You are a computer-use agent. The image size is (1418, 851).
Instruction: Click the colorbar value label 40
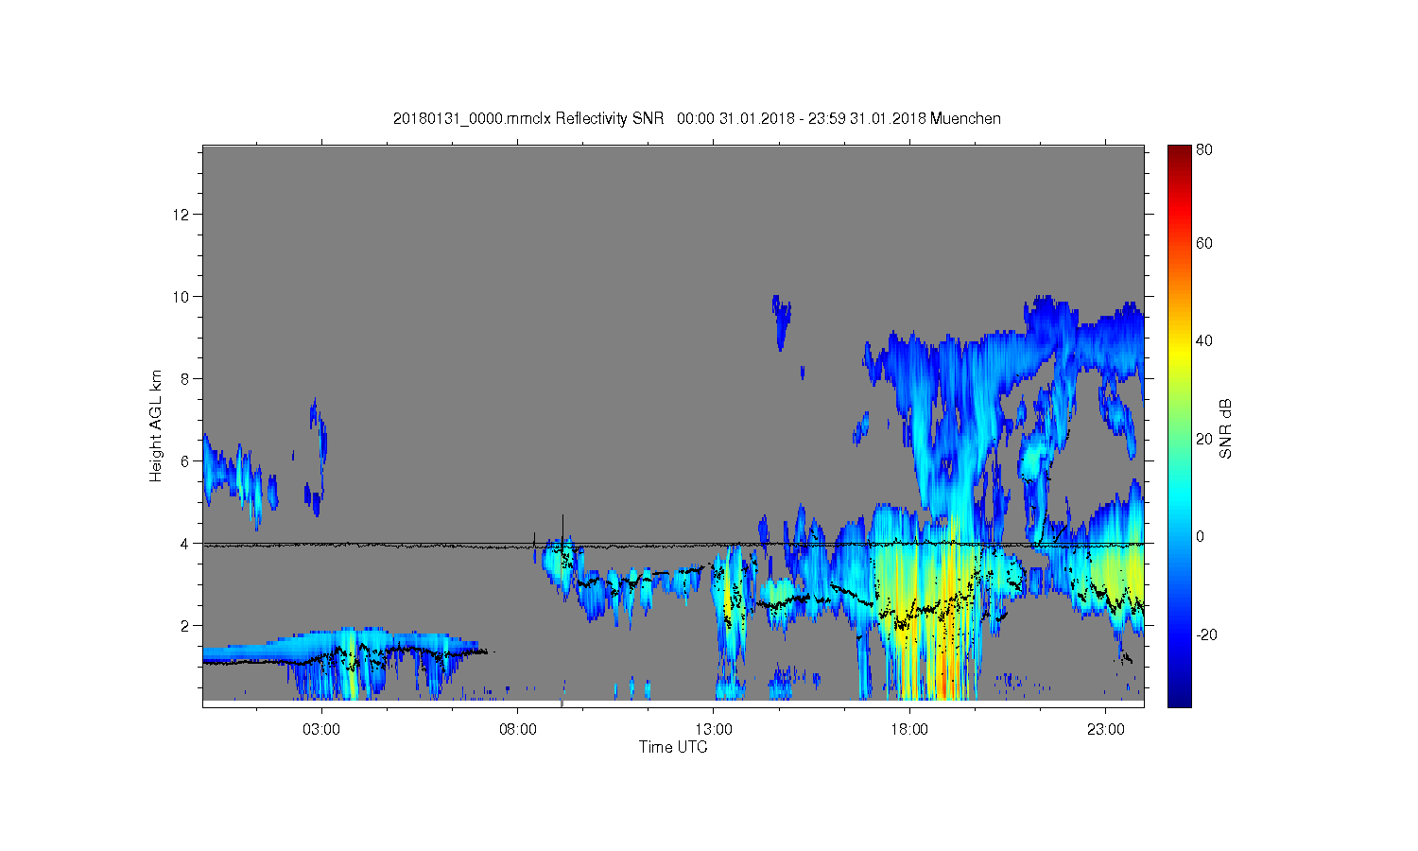pos(1204,340)
